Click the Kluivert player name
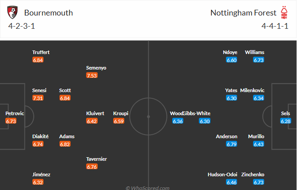The width and height of the screenshot is (297, 190). [x=95, y=113]
